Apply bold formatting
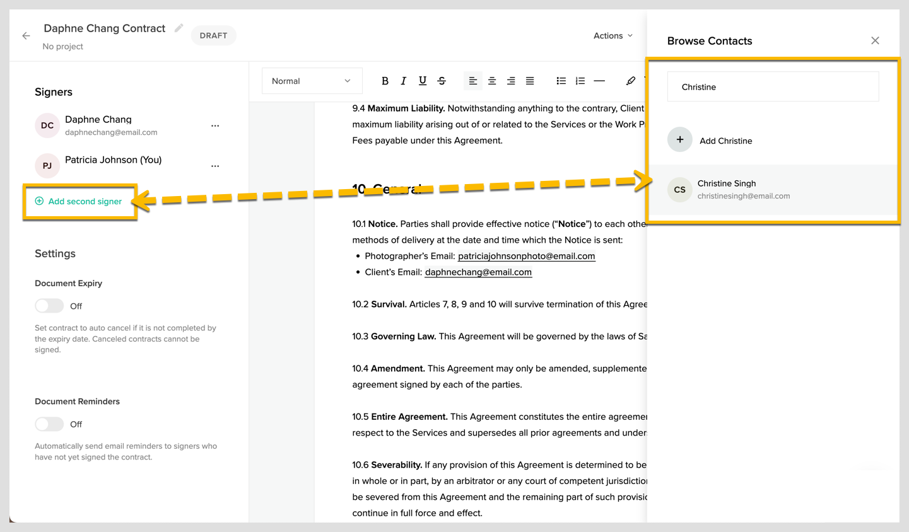This screenshot has height=532, width=909. click(x=385, y=81)
